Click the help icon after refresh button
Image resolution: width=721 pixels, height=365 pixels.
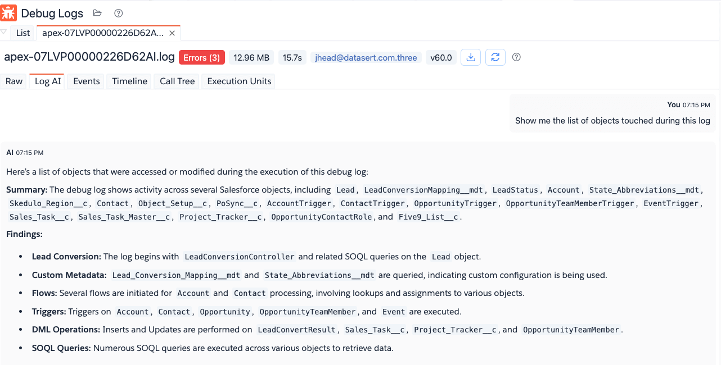516,57
